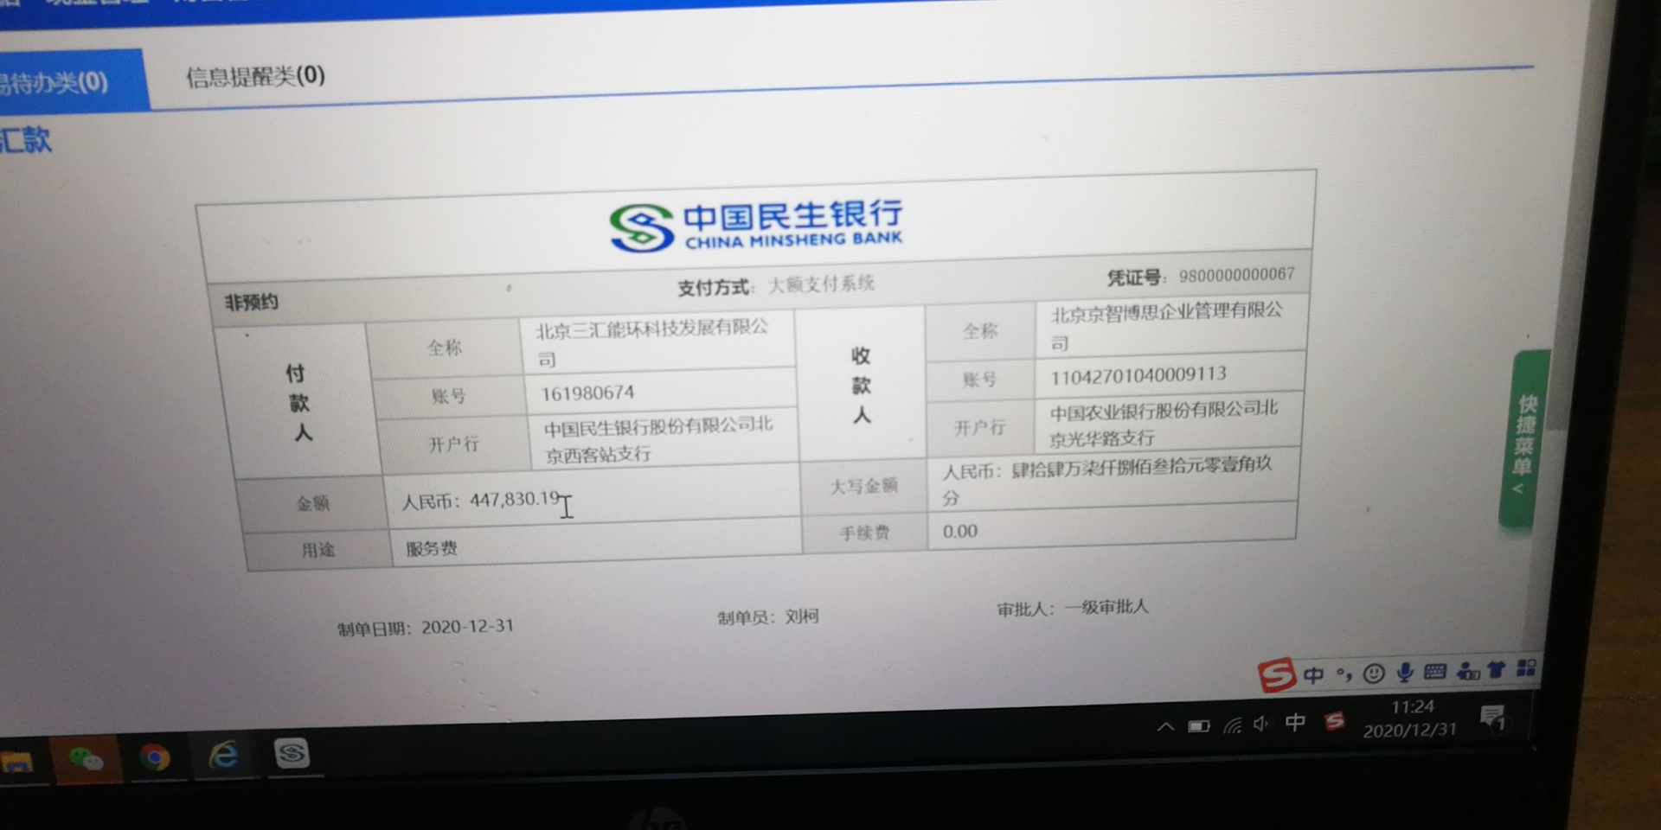Switch to Internet Explorer in taskbar
This screenshot has width=1661, height=830.
point(224,756)
